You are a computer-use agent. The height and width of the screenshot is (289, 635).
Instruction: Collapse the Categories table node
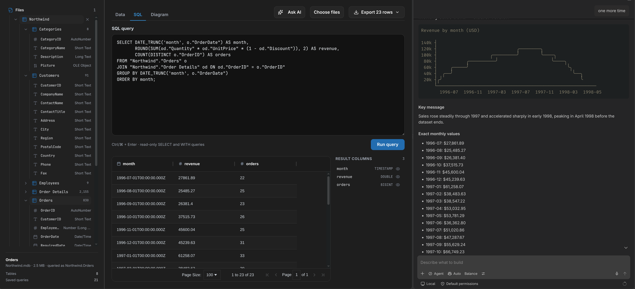26,29
